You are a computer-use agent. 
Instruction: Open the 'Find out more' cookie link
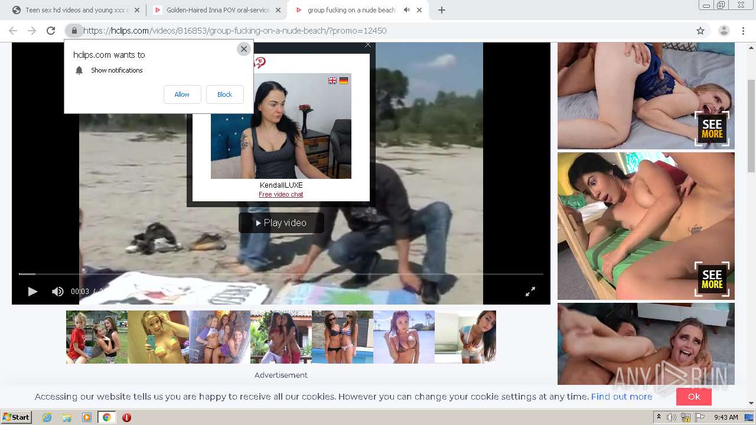[621, 397]
